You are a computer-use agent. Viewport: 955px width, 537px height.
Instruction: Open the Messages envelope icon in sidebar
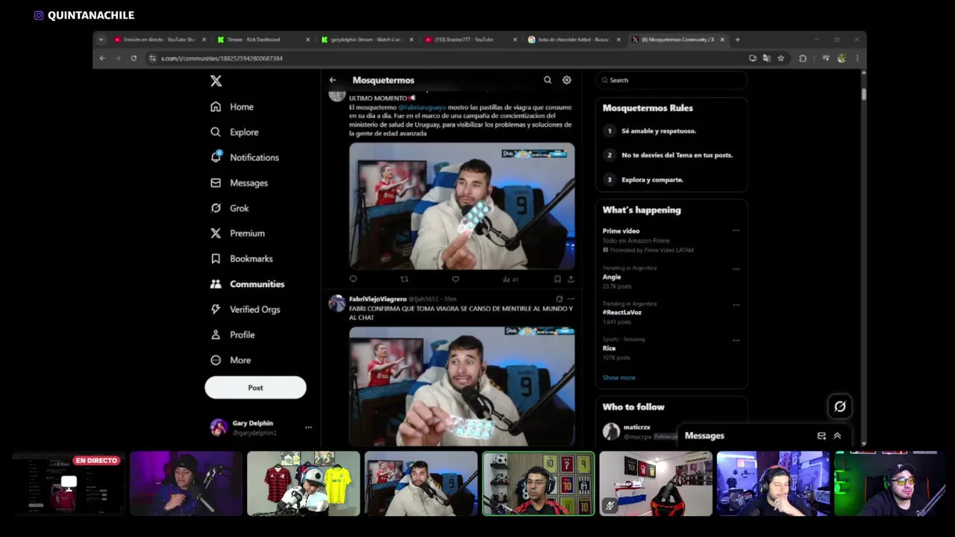coord(216,183)
